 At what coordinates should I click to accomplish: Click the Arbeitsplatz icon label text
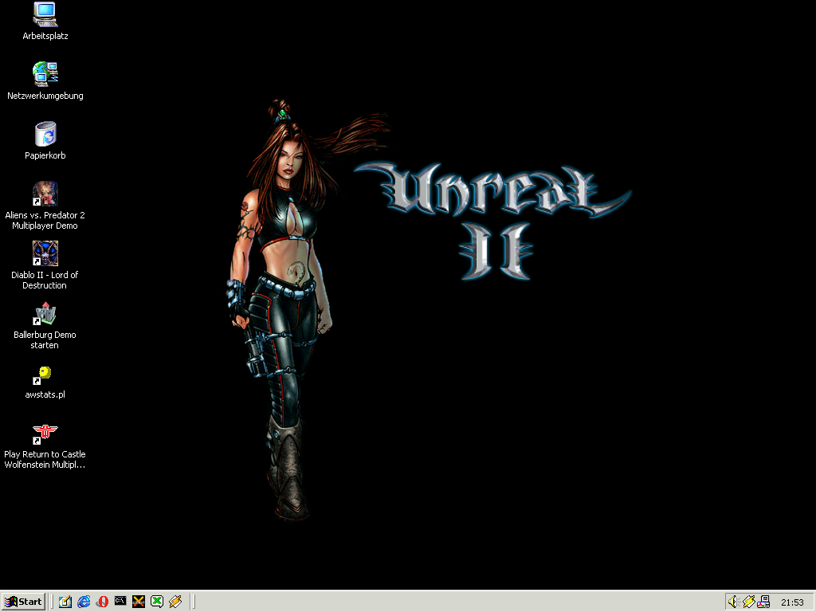(45, 36)
